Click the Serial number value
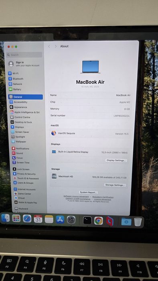 point(122,116)
